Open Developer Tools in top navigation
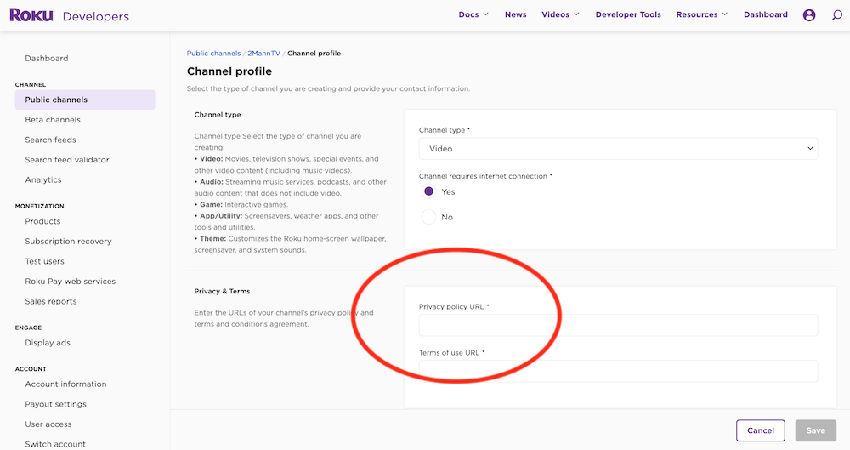Viewport: 850px width, 450px height. click(628, 14)
